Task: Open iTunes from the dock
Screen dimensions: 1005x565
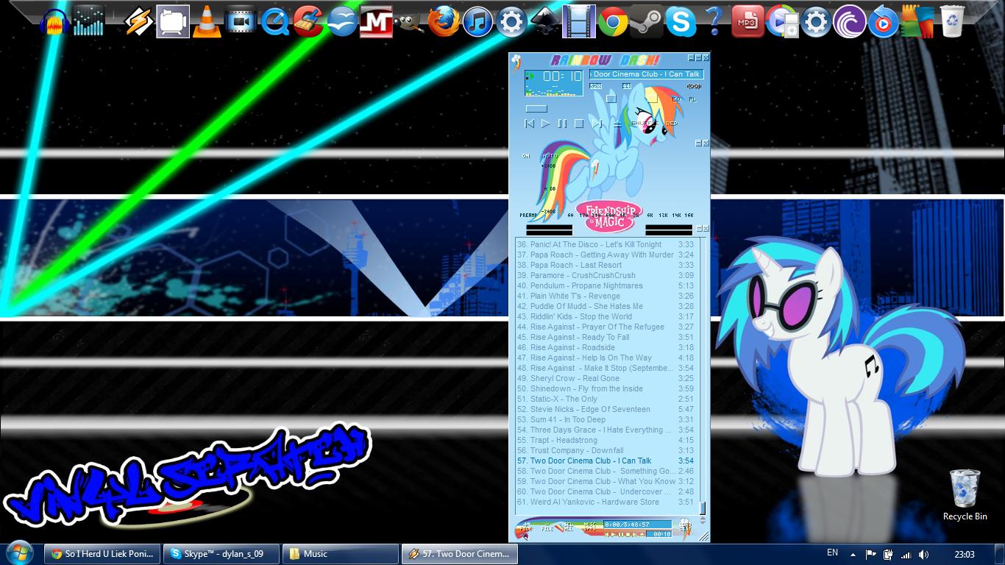Action: pos(477,22)
